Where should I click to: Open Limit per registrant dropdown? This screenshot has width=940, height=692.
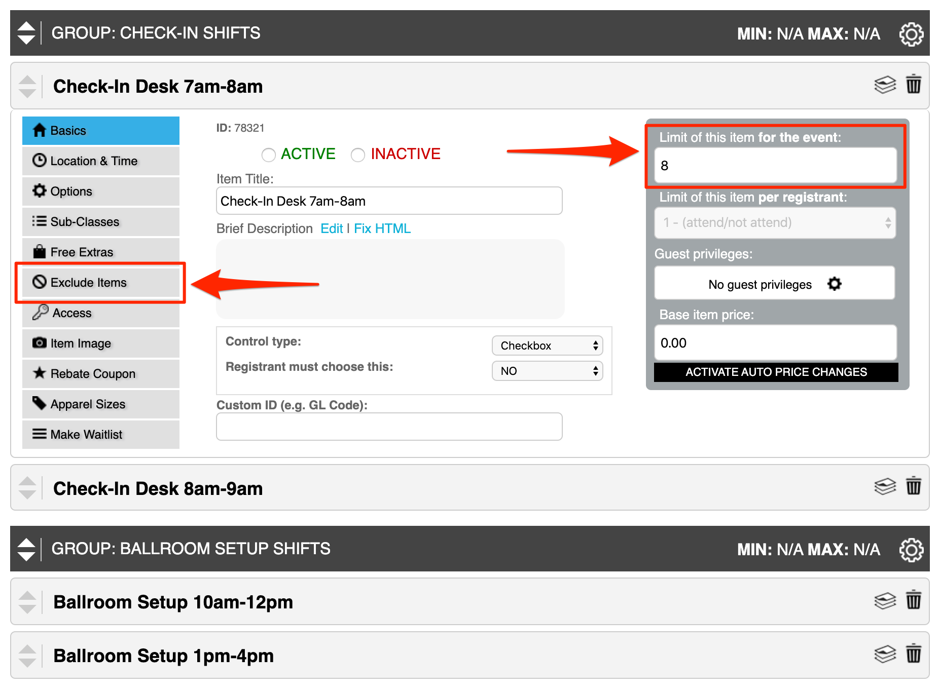pos(775,222)
